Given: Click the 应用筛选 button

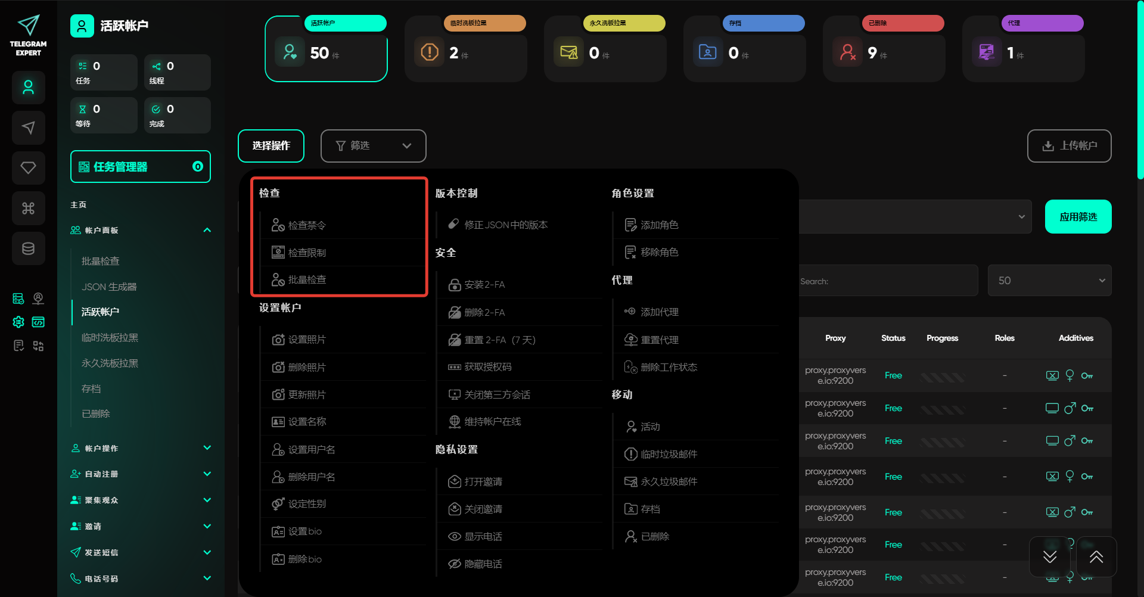Looking at the screenshot, I should tap(1077, 217).
